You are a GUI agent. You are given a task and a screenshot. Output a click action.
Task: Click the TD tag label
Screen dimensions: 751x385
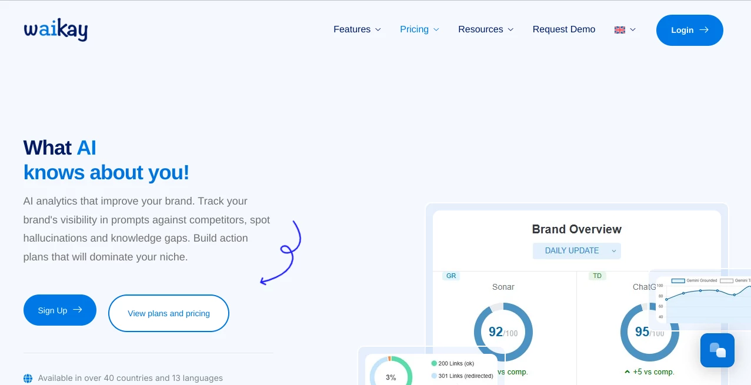point(598,276)
